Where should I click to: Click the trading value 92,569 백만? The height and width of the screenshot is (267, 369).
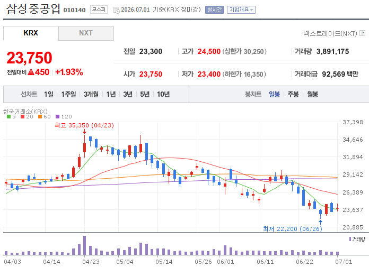[x=340, y=74]
